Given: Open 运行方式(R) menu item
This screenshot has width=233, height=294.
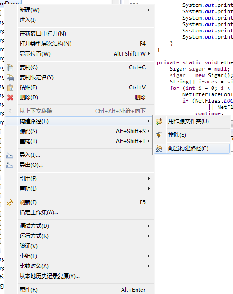Looking at the screenshot, I should coord(80,236).
